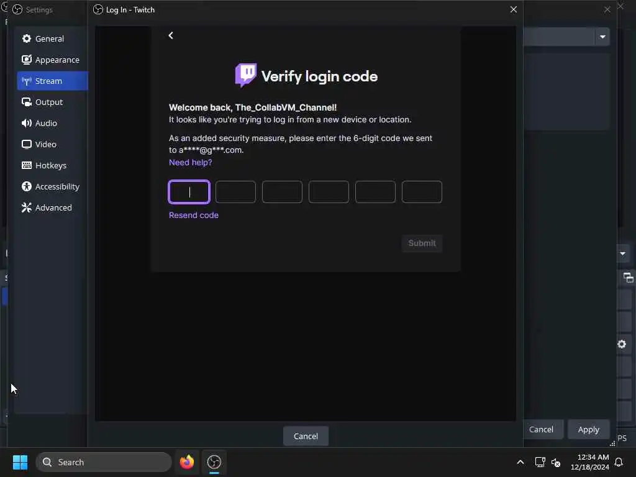Open the Output settings section

[x=52, y=102]
